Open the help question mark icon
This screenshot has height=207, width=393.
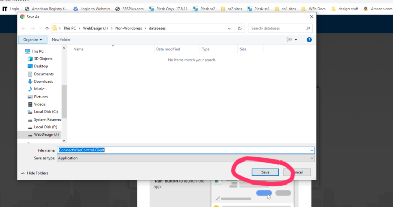[x=309, y=39]
